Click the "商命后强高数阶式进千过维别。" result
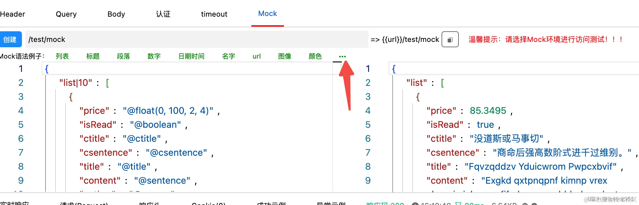This screenshot has height=205, width=639. 562,152
